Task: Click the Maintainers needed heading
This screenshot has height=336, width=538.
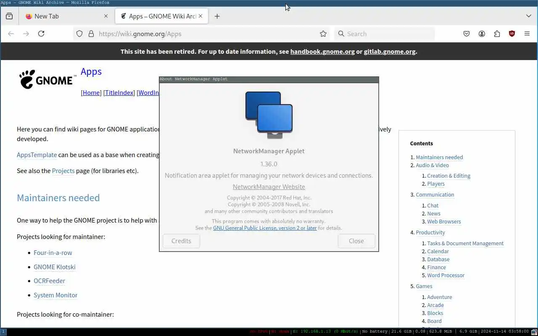Action: (58, 198)
